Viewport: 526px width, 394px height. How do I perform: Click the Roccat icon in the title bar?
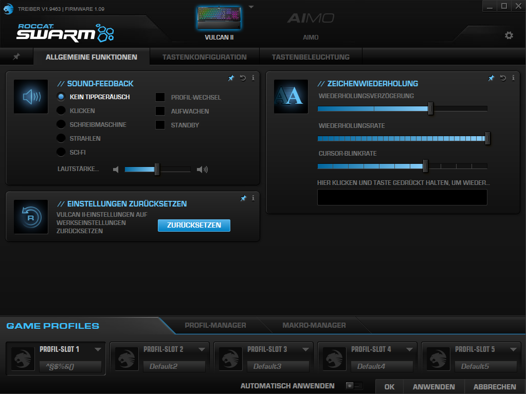8,9
